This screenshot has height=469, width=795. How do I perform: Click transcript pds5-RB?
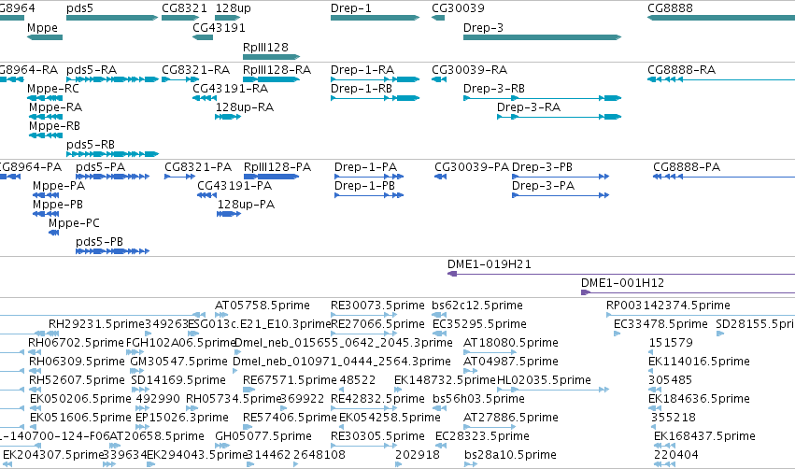[112, 154]
